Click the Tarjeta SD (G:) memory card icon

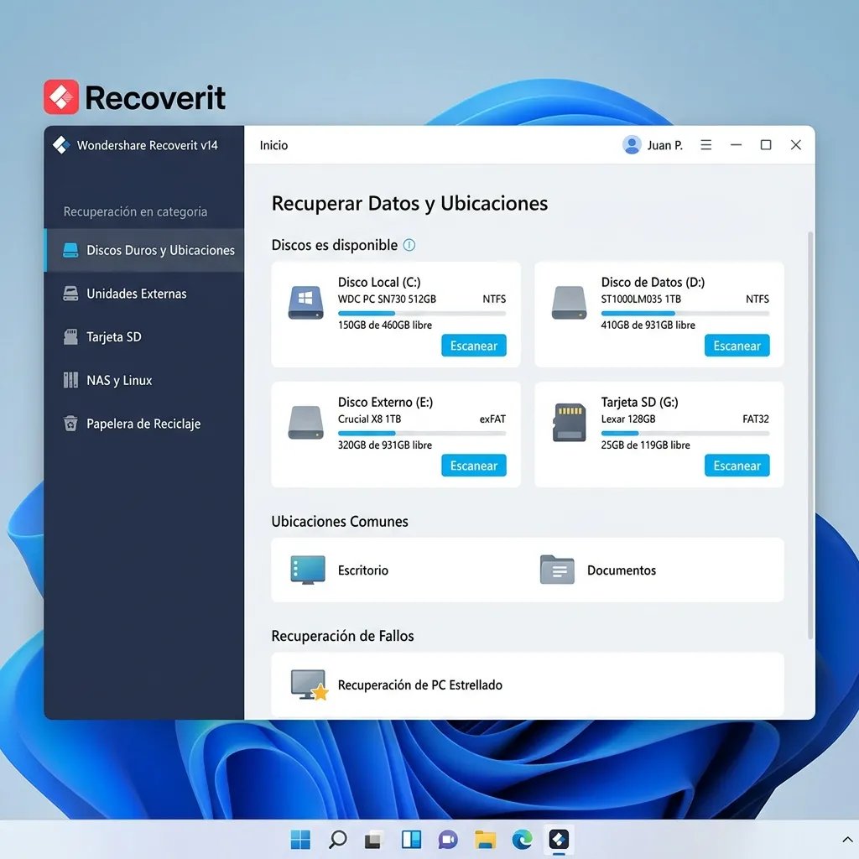(570, 423)
